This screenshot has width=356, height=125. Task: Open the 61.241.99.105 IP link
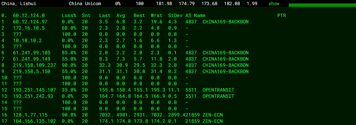[31, 53]
